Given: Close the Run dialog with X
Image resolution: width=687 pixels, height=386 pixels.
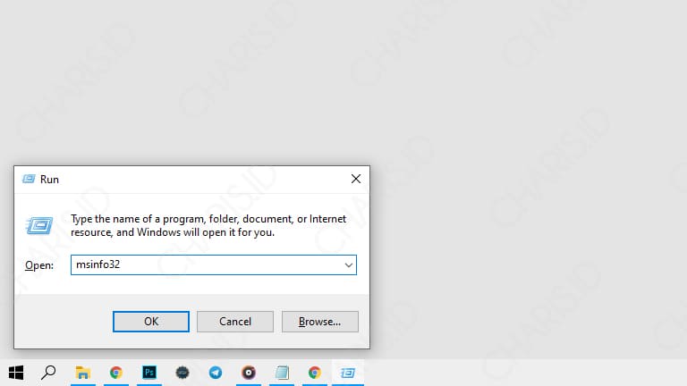Looking at the screenshot, I should pyautogui.click(x=355, y=179).
